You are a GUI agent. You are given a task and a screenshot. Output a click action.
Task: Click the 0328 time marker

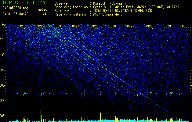click(x=149, y=26)
